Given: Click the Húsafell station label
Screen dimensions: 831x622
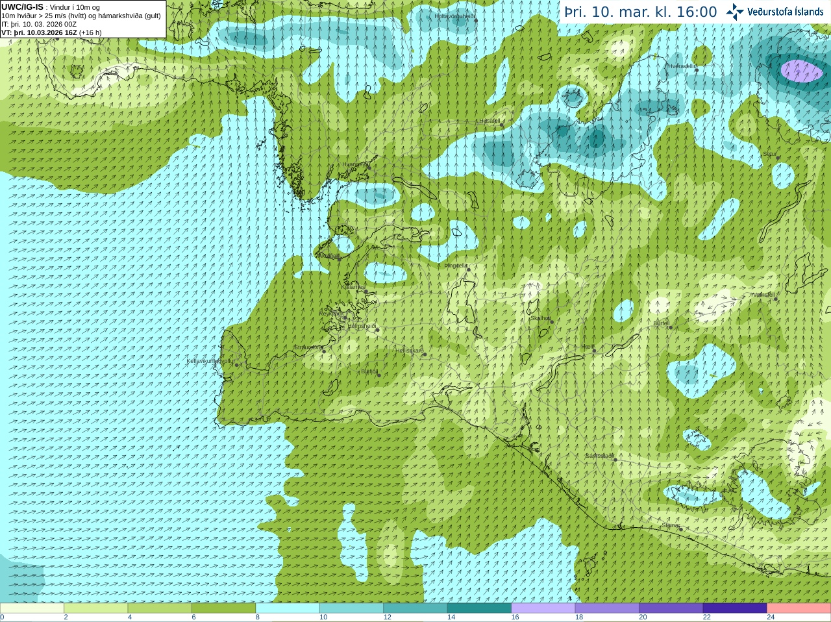Looking at the screenshot, I should (x=490, y=121).
